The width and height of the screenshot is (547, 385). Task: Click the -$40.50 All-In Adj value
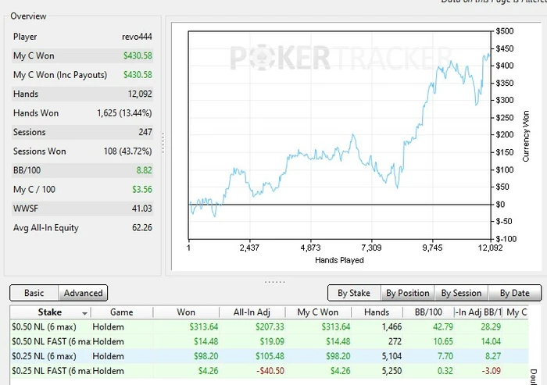tap(270, 371)
